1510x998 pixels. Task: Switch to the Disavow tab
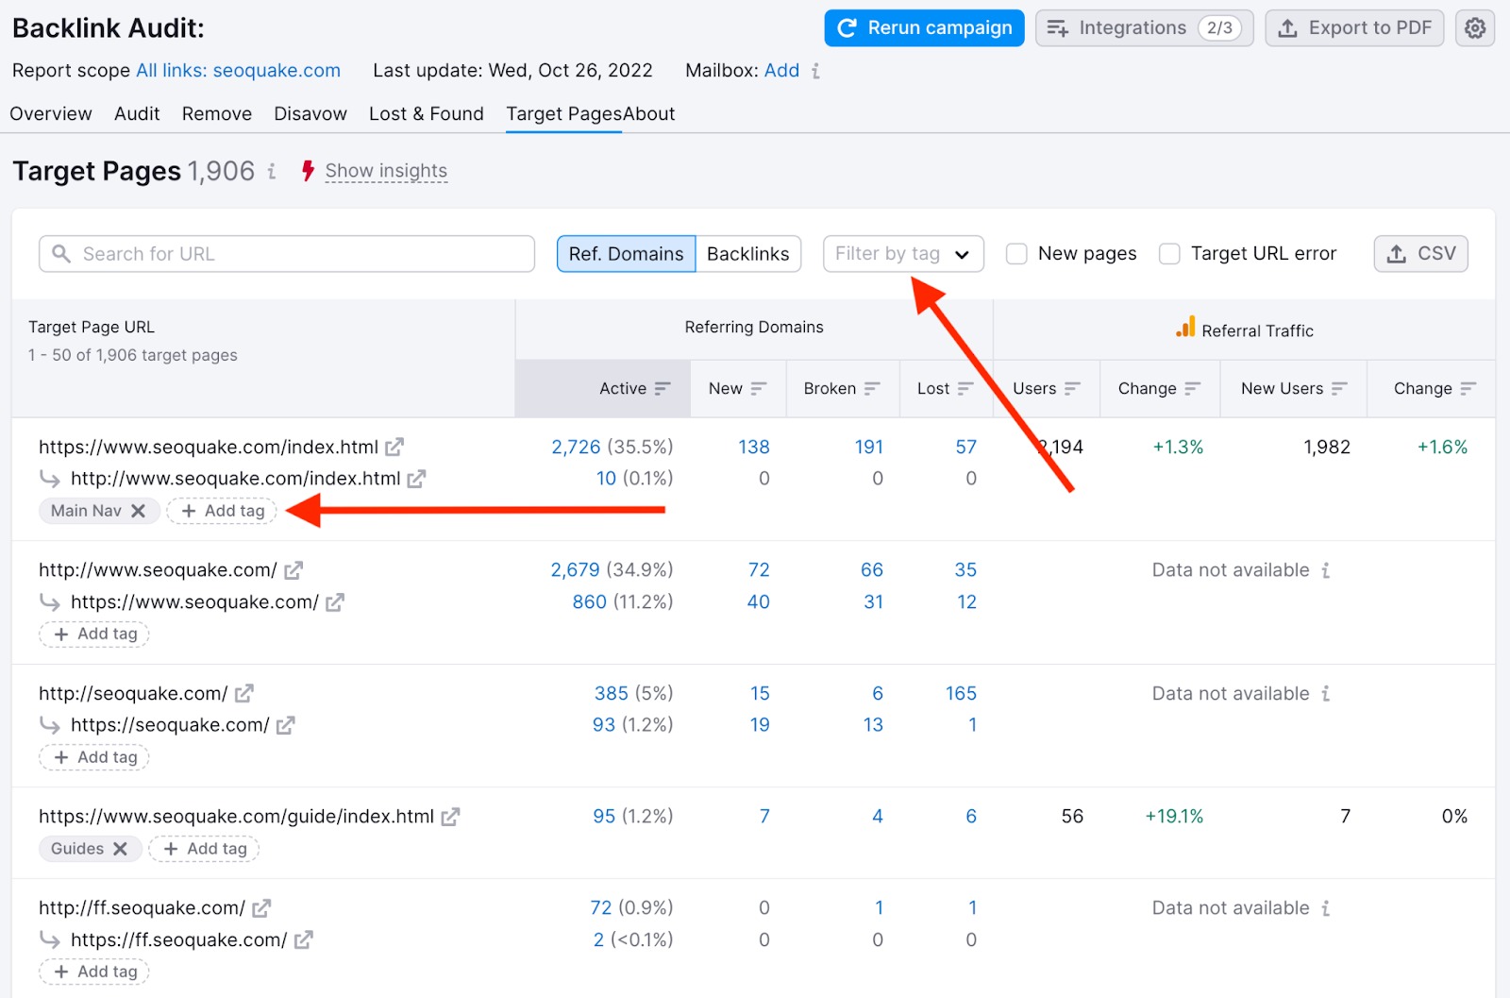click(x=310, y=113)
